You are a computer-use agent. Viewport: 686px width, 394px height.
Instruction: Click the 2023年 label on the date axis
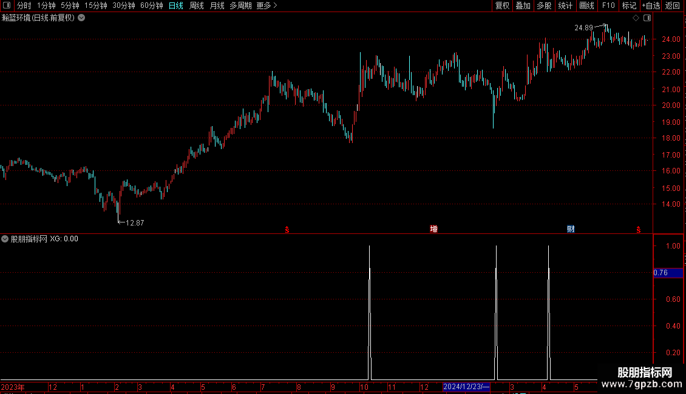[x=13, y=387]
